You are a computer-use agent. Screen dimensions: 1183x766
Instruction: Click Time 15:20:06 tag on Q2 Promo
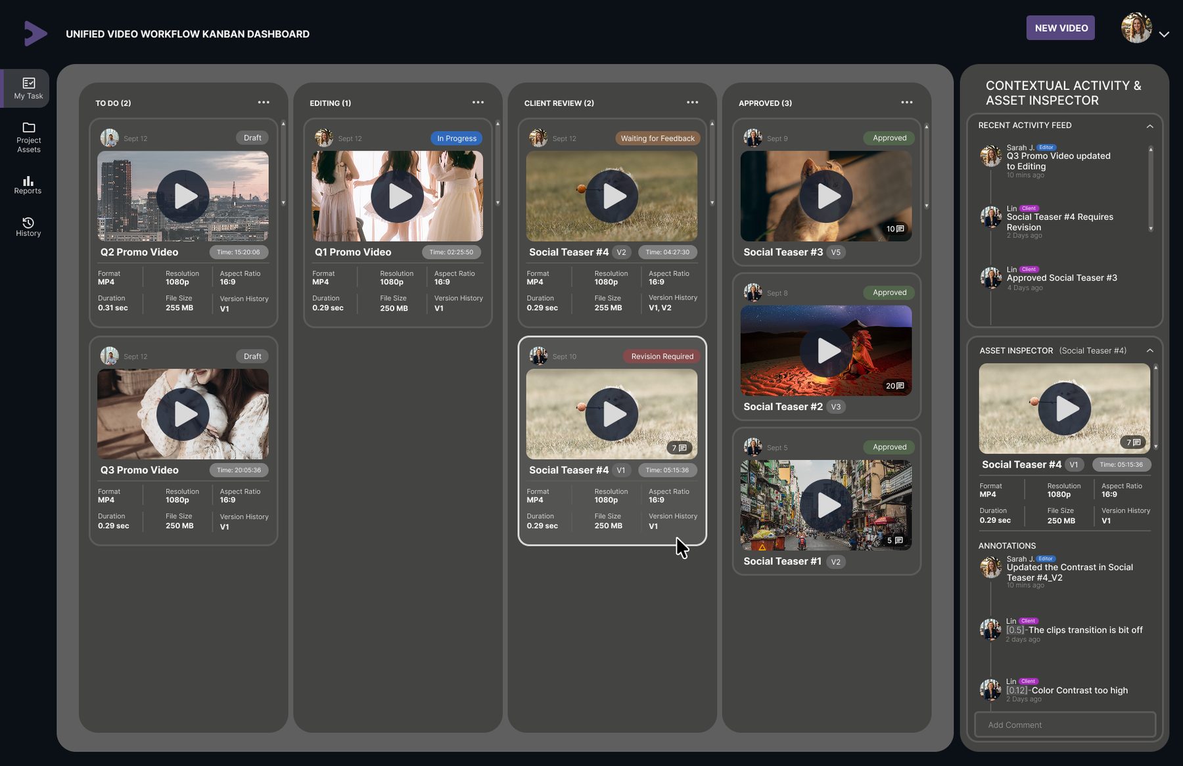click(x=239, y=252)
